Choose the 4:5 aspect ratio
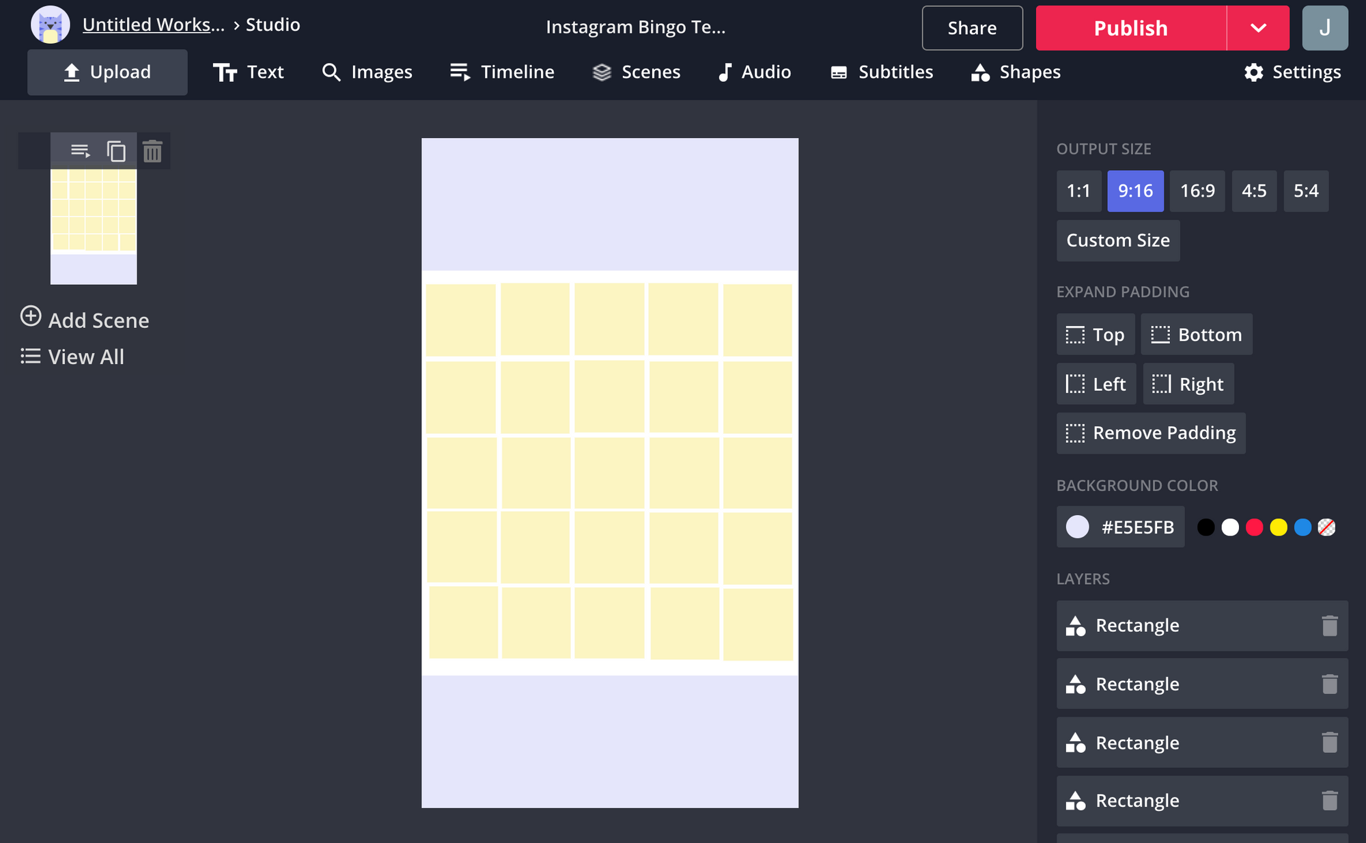The image size is (1366, 843). pyautogui.click(x=1253, y=191)
